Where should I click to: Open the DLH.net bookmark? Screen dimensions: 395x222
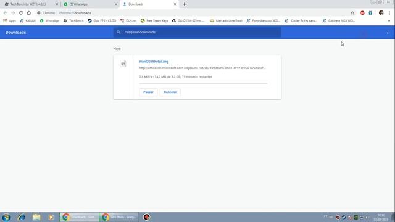tap(128, 20)
